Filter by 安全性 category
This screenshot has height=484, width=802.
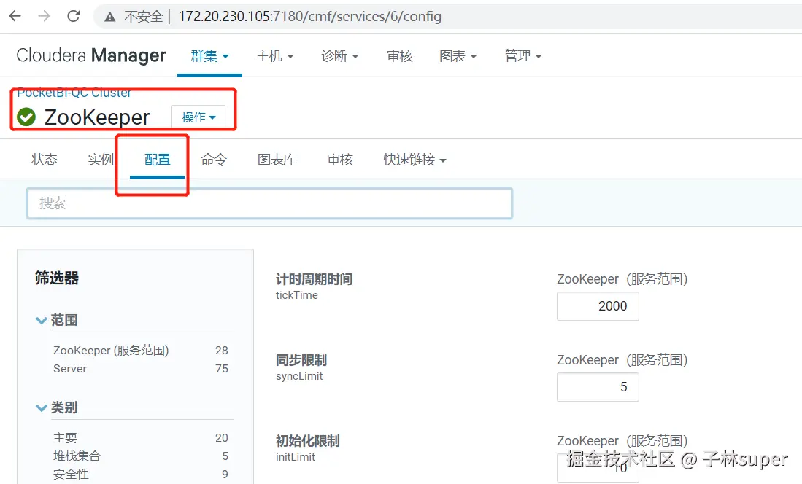pyautogui.click(x=71, y=475)
